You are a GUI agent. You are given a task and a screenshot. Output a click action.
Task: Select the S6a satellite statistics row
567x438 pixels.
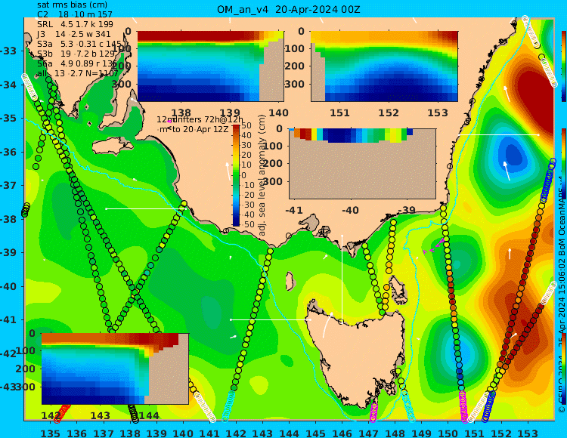tap(77, 63)
